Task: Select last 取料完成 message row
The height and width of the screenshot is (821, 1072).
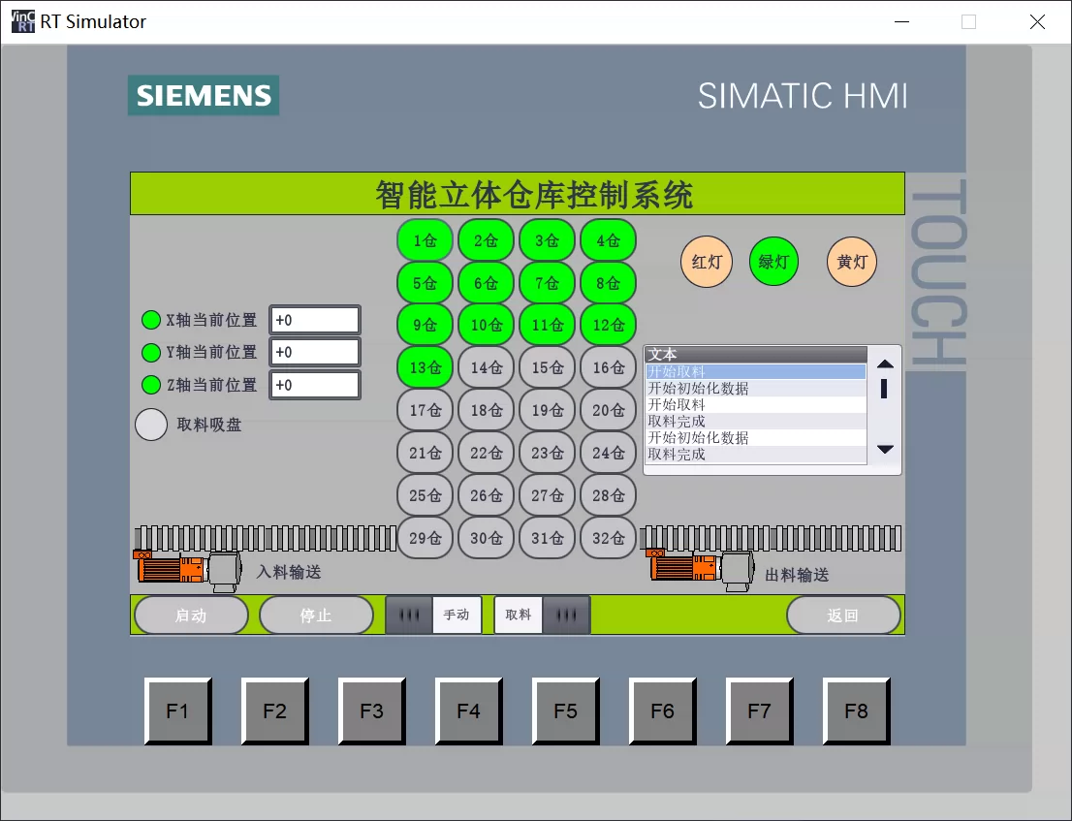Action: [755, 455]
